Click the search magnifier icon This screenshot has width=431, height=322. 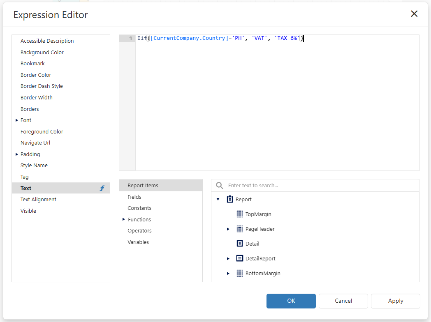click(220, 185)
